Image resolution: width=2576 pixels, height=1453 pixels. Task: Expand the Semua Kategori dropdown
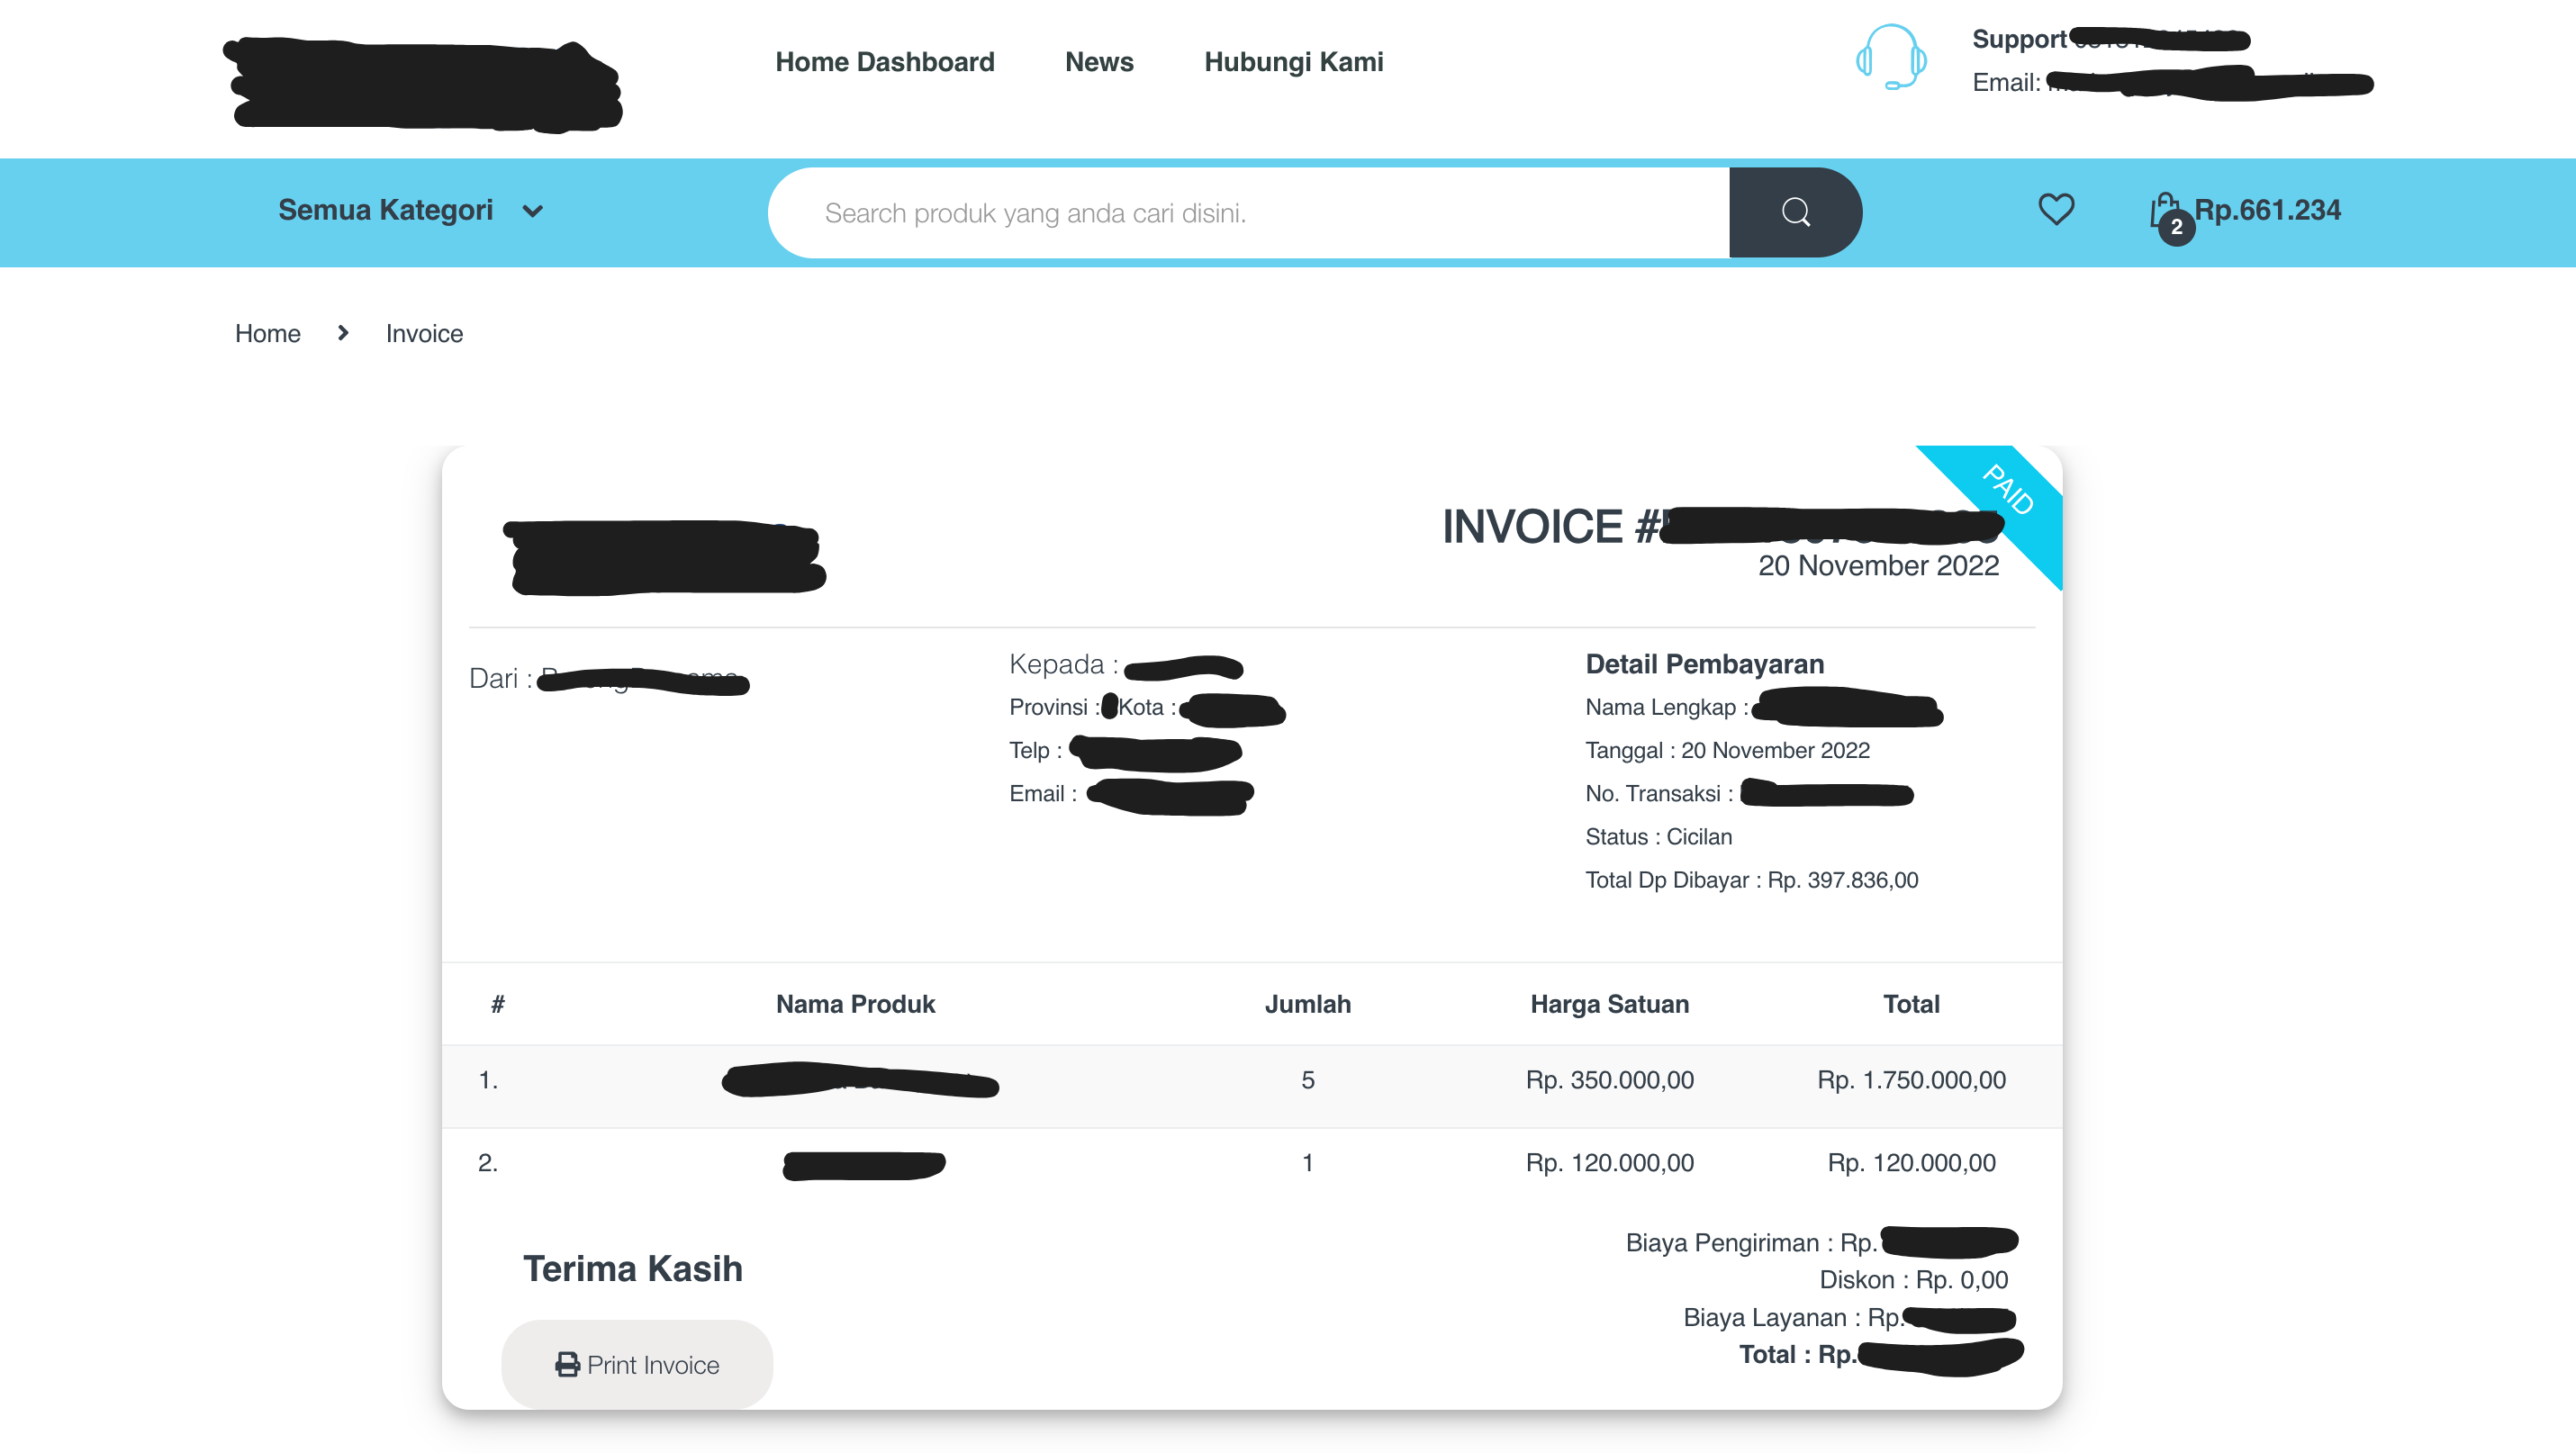click(385, 210)
